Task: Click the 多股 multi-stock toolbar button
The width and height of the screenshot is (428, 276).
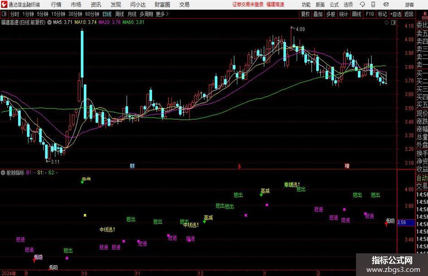Action: (331, 14)
